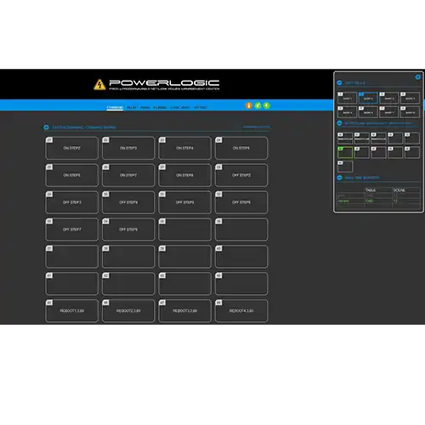This screenshot has width=425, height=425.
Task: Collapse the second section in the popup panel
Action: coord(339,123)
